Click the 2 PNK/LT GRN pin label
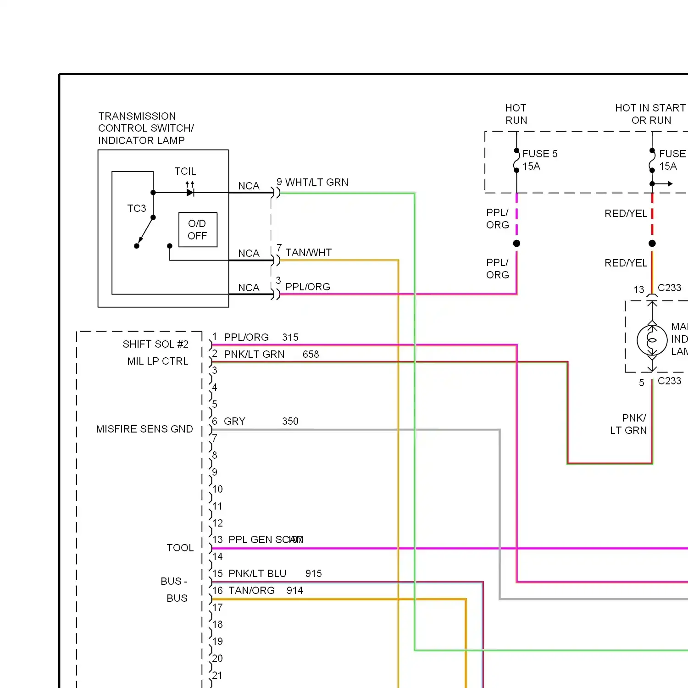The width and height of the screenshot is (688, 688). click(x=248, y=354)
